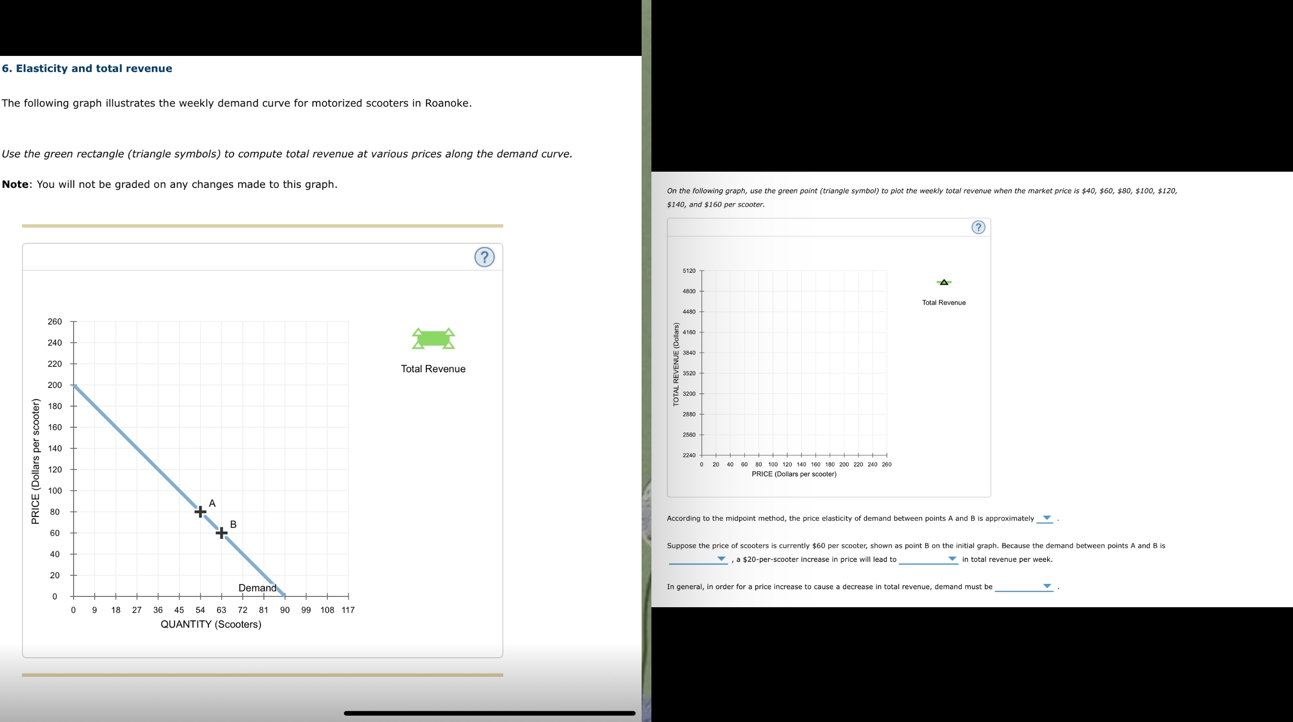
Task: Open the 'demand must be' dropdown
Action: click(1047, 587)
